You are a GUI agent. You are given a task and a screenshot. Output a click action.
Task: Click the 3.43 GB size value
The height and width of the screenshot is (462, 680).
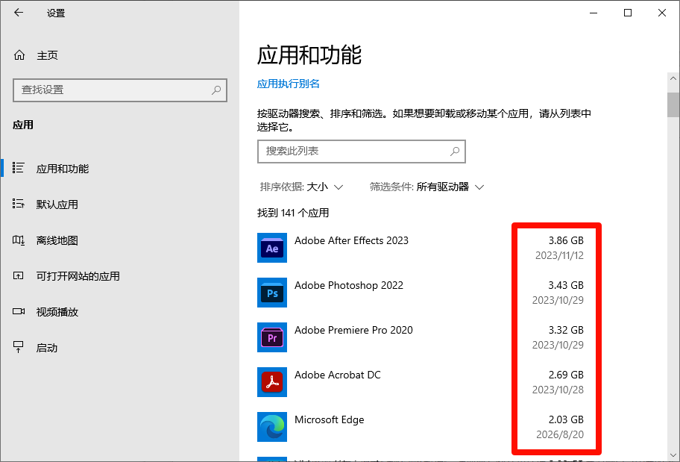pyautogui.click(x=566, y=285)
